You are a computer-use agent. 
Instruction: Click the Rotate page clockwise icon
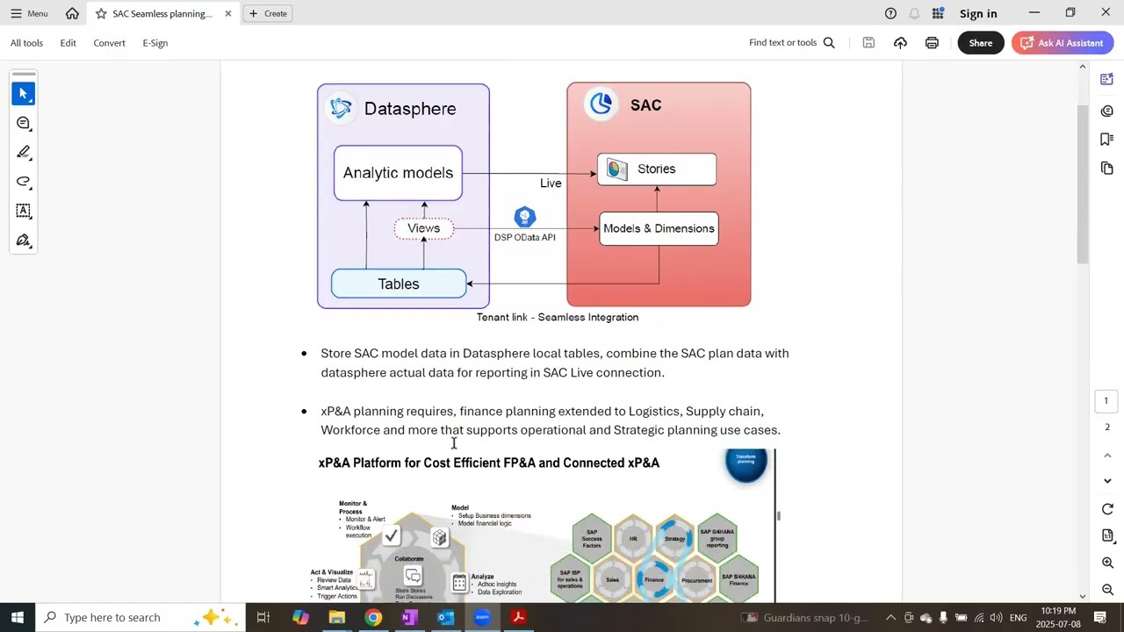(1107, 510)
